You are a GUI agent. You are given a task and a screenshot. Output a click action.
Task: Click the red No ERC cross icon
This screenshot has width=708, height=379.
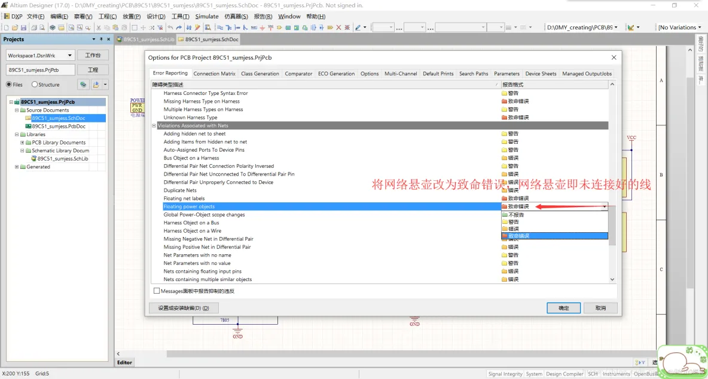(338, 27)
